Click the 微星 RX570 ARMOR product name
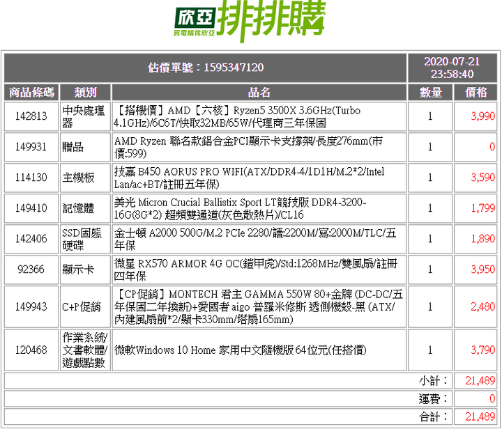The height and width of the screenshot is (429, 502). point(256,270)
